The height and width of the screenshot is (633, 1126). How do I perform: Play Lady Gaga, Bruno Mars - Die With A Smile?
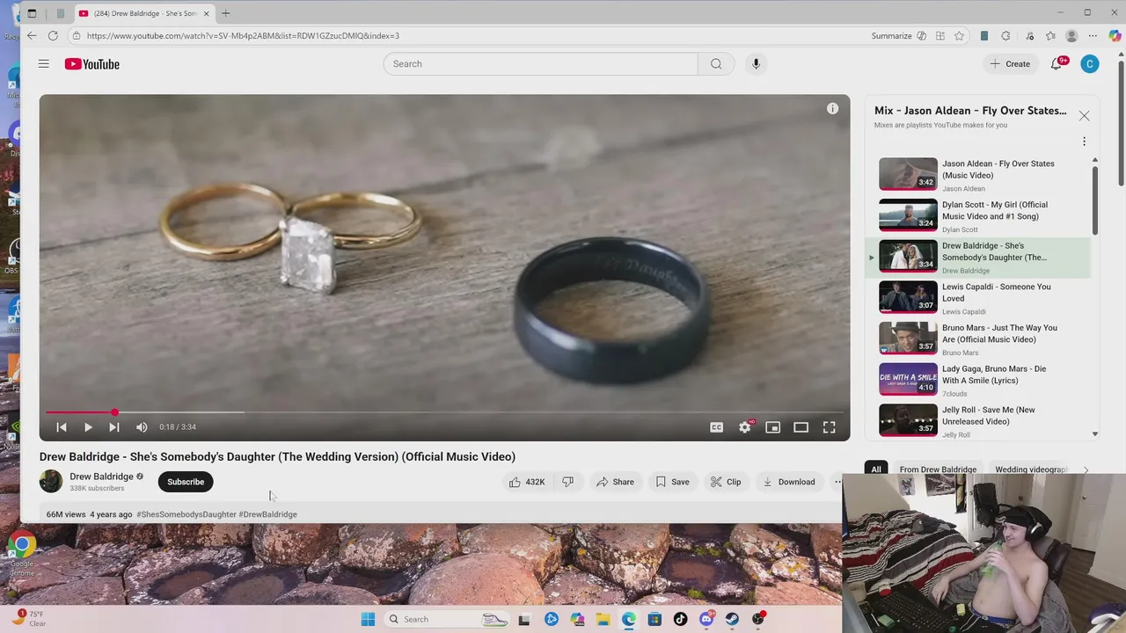(x=977, y=380)
